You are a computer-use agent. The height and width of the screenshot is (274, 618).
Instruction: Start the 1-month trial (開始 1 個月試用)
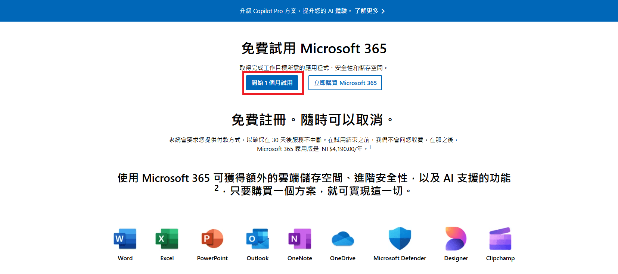(x=272, y=83)
